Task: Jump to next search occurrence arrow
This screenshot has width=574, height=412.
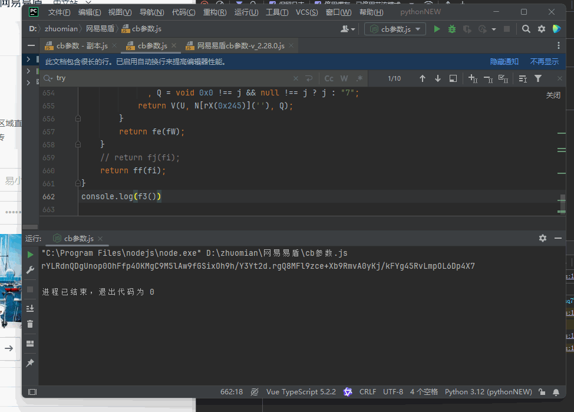Action: coord(438,78)
